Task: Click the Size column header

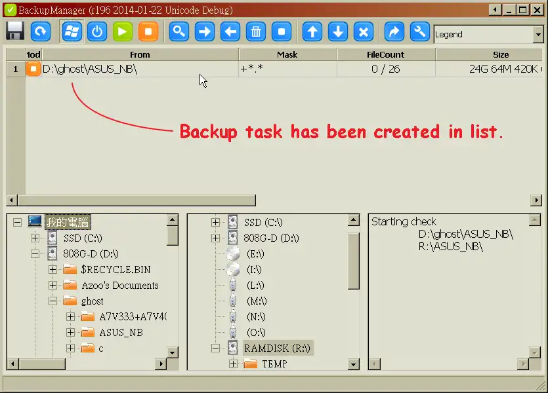Action: 490,55
